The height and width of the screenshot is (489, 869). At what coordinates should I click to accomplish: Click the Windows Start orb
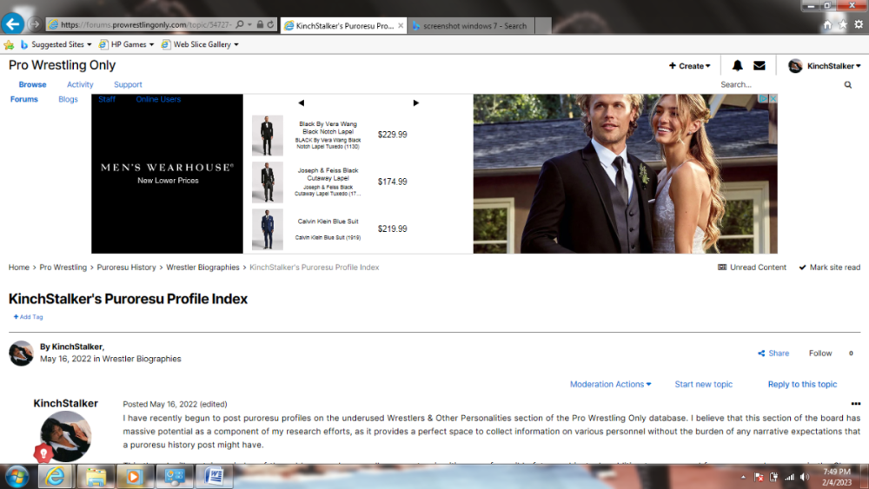pos(17,476)
